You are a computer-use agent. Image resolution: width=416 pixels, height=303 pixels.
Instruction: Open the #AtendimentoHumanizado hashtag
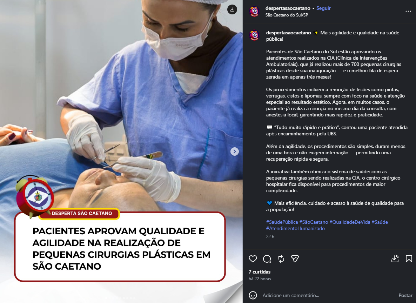coord(295,228)
